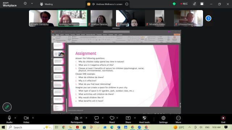
Task: Open clock showing 9:50 AM
Action: 216,127
